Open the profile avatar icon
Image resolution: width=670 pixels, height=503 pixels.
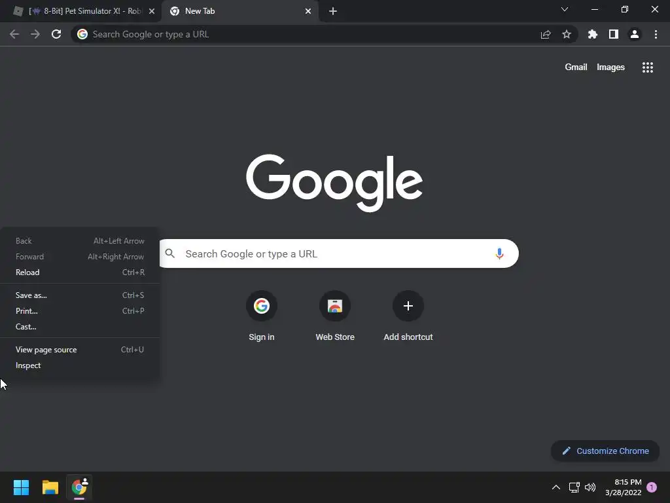pyautogui.click(x=635, y=34)
